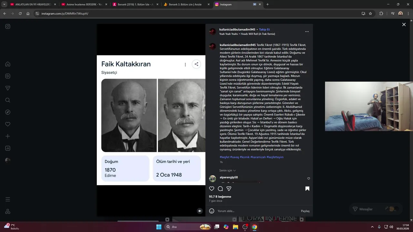413x232 pixels.
Task: Install the app via address bar icon
Action: point(363,14)
